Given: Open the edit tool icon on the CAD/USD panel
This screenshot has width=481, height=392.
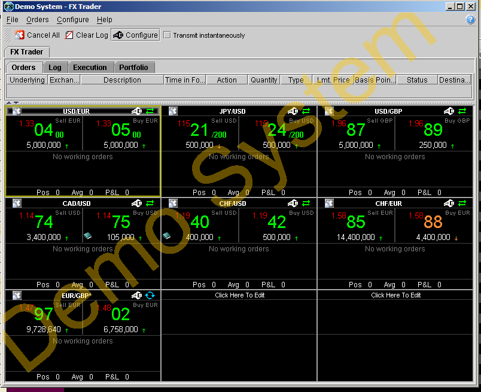Looking at the screenshot, I should (136, 203).
